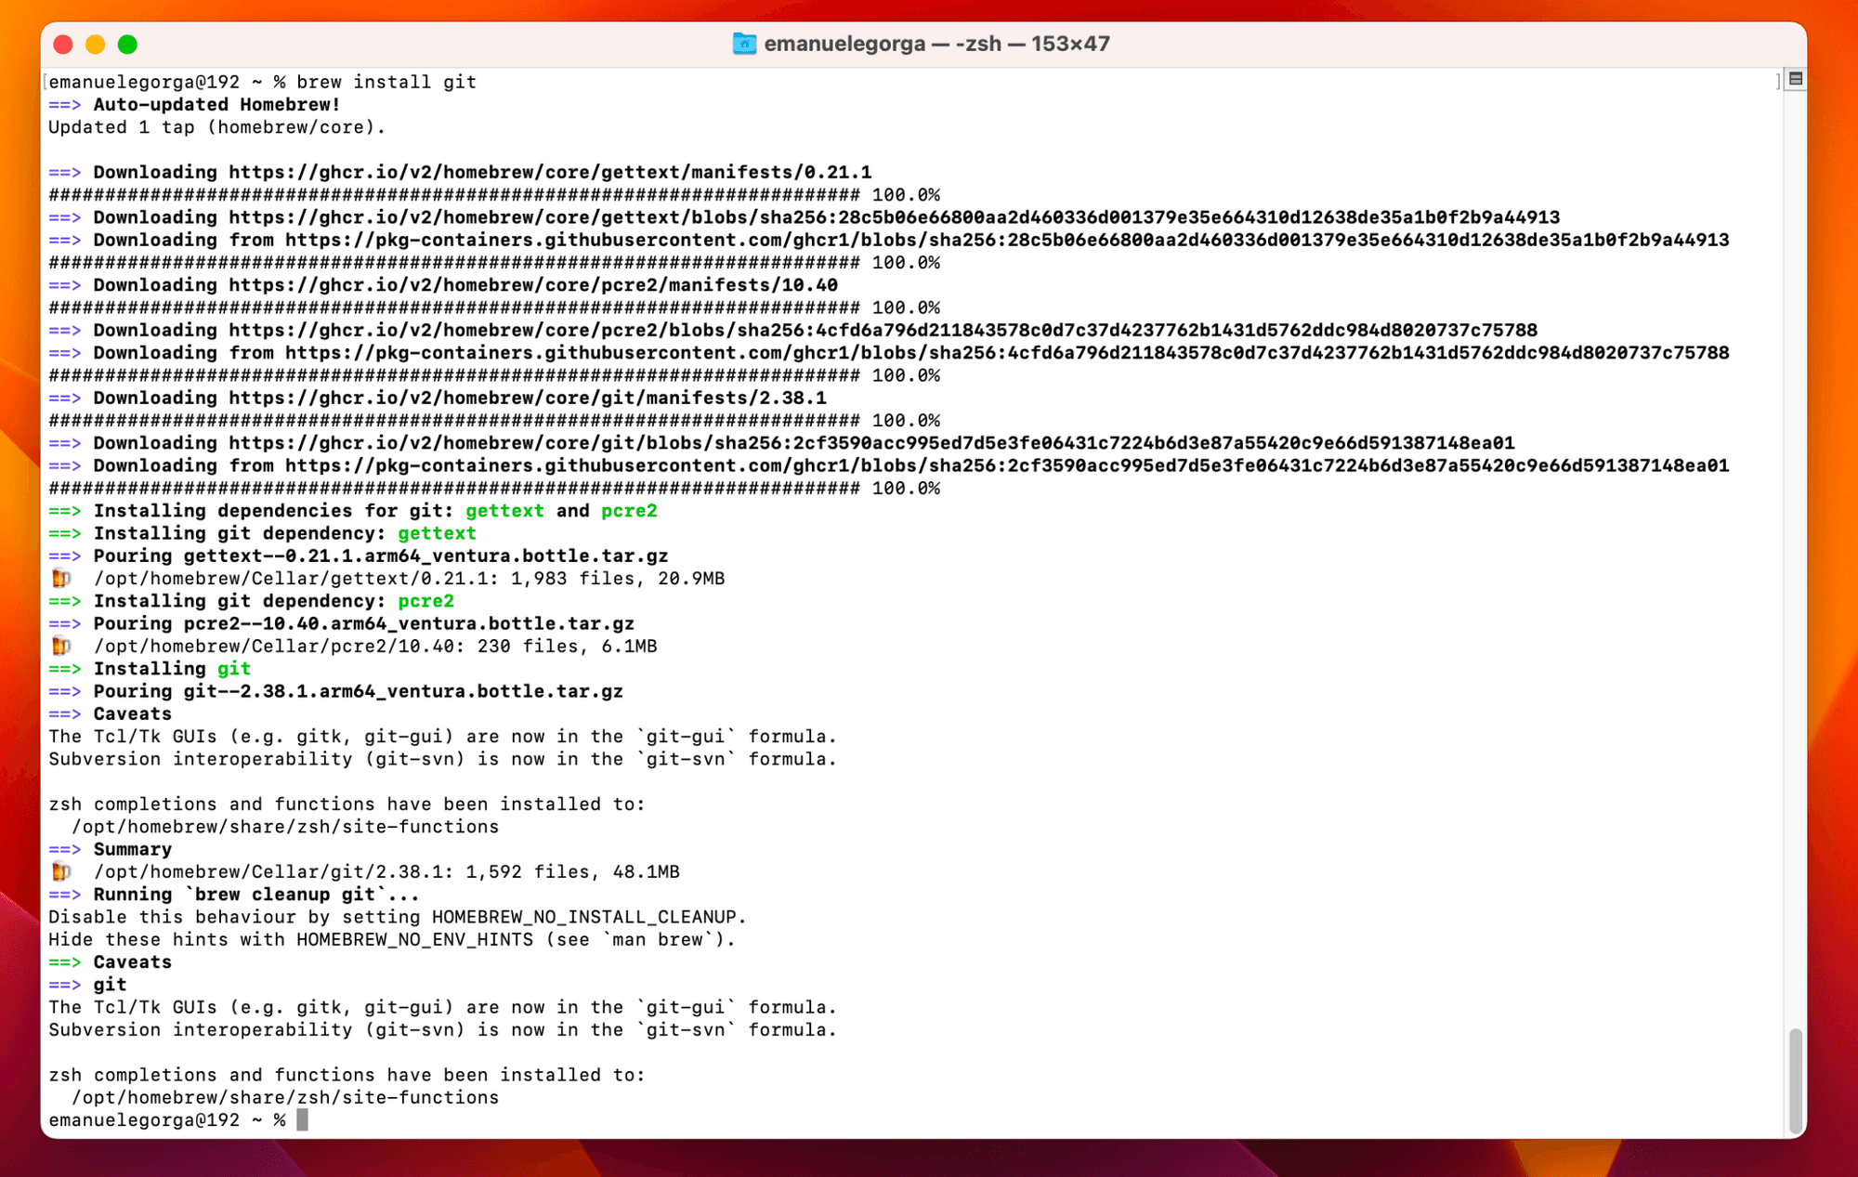Click the window title "emanuelegorga — -zsh — 153×47"
This screenshot has height=1177, width=1858.
(936, 44)
